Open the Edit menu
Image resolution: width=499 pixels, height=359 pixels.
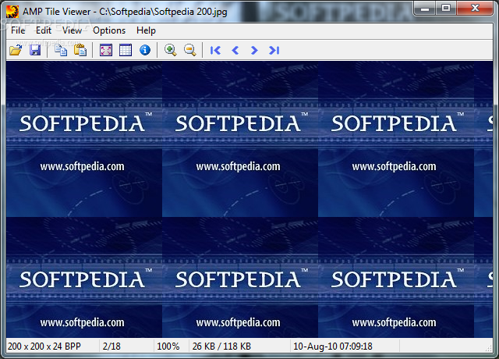pyautogui.click(x=44, y=30)
